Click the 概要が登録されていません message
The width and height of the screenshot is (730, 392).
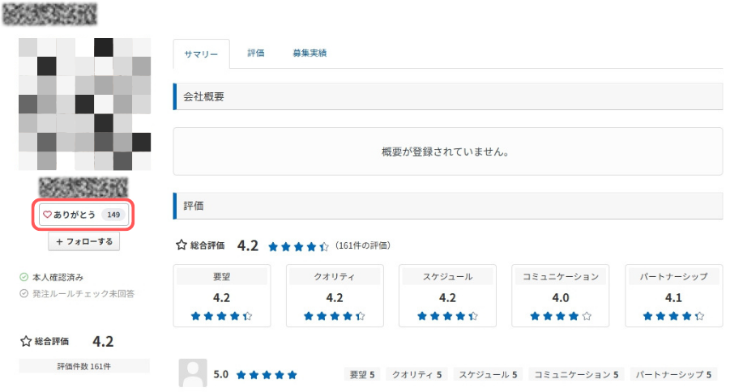445,151
